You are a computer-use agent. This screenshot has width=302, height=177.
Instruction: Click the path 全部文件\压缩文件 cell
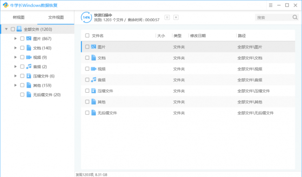[254, 91]
